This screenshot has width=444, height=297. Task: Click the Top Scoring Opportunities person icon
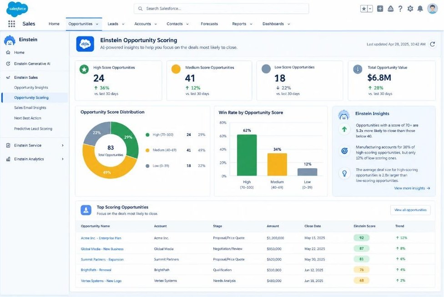pos(86,210)
